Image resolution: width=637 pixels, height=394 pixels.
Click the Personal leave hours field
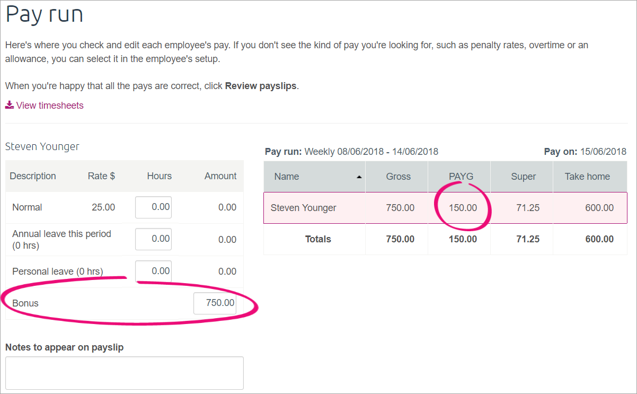153,271
